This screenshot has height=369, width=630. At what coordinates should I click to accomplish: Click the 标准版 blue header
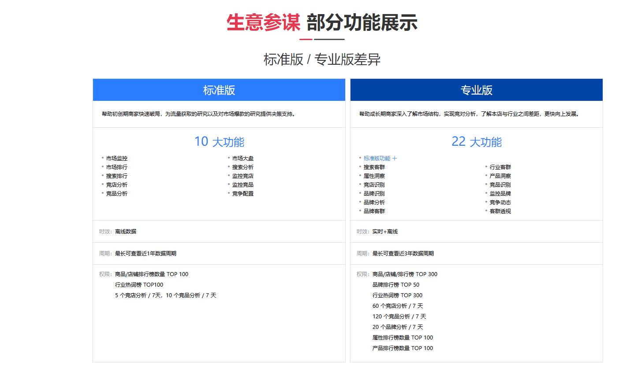[219, 89]
